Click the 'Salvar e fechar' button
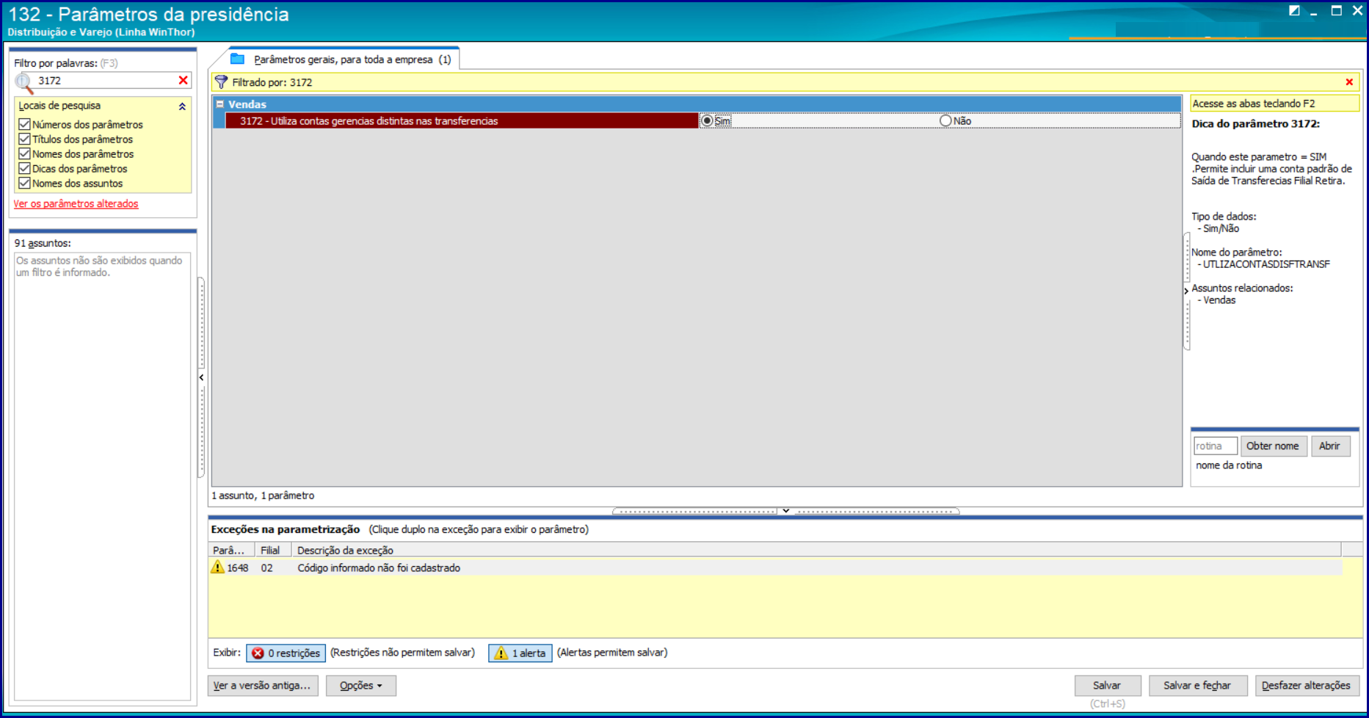 [1197, 686]
